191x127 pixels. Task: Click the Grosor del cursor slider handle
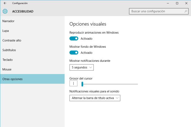point(82,84)
